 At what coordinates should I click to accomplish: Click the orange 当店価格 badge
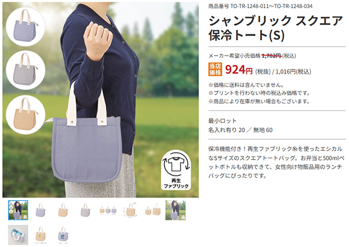[x=215, y=69]
